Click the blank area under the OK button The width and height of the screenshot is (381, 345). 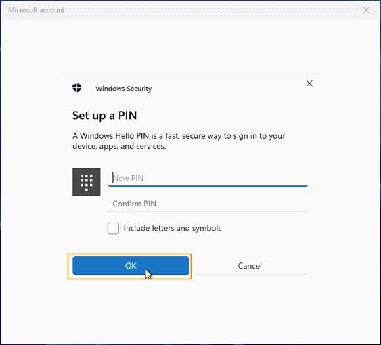click(131, 284)
